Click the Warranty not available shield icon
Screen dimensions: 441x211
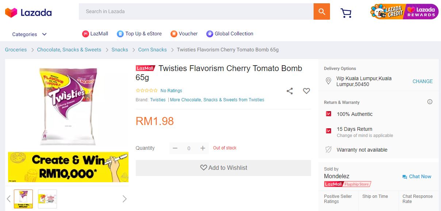tap(329, 150)
